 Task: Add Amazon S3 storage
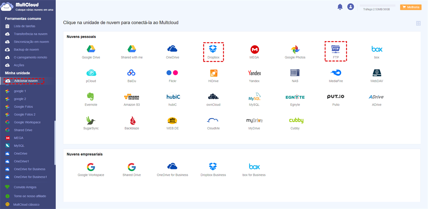click(132, 99)
